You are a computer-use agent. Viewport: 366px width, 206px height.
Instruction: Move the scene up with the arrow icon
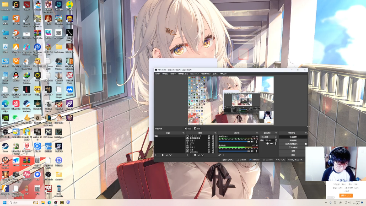[167, 155]
